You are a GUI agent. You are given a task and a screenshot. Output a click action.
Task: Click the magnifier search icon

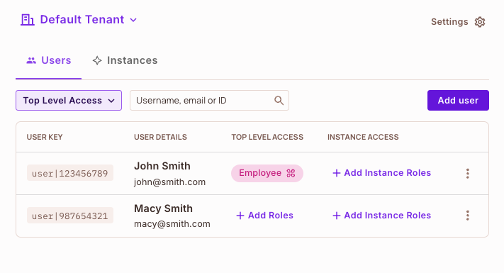[x=279, y=100]
